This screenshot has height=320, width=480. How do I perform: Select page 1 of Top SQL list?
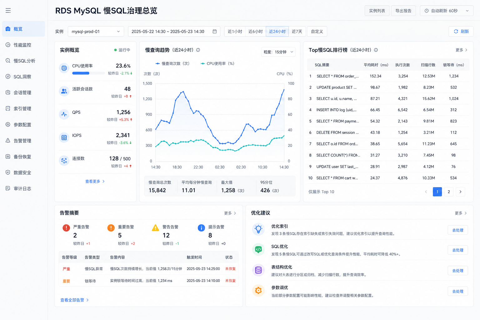[x=437, y=192]
